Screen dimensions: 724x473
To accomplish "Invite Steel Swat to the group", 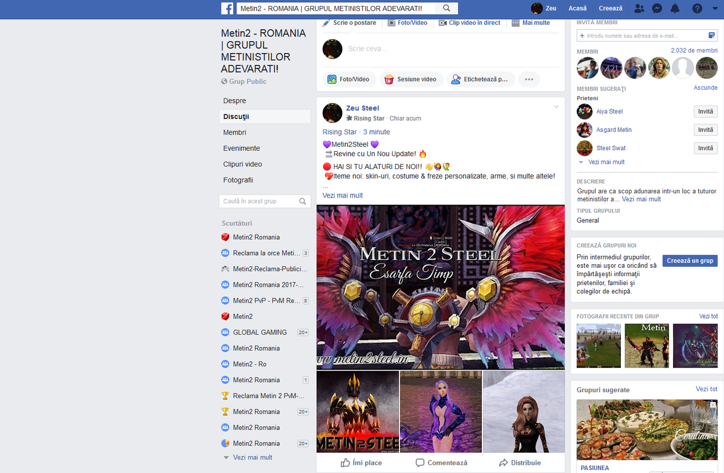I will [x=706, y=148].
